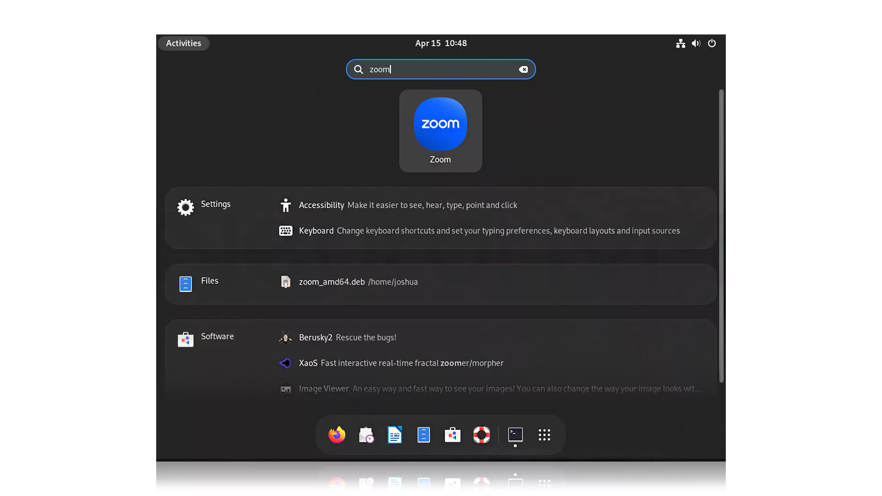Viewport: 882px width, 496px height.
Task: Click the network status icon
Action: tap(680, 43)
